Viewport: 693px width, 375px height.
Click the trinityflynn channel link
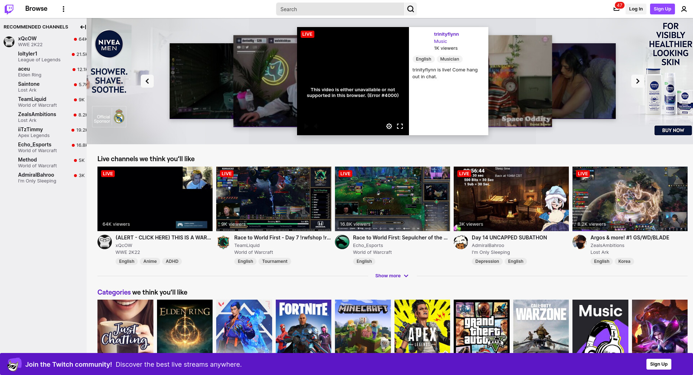click(x=446, y=34)
